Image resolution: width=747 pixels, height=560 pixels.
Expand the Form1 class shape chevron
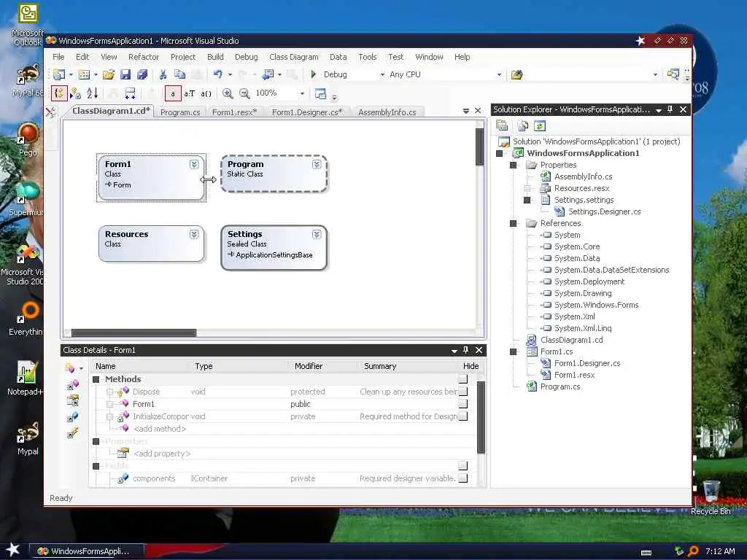click(194, 164)
